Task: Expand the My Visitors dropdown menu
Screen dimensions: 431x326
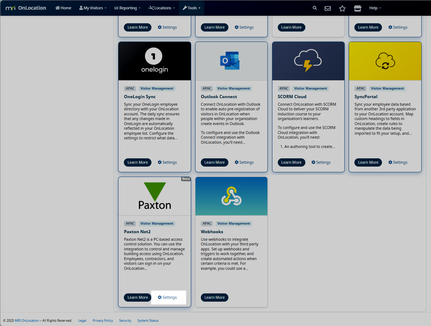Action: 93,8
